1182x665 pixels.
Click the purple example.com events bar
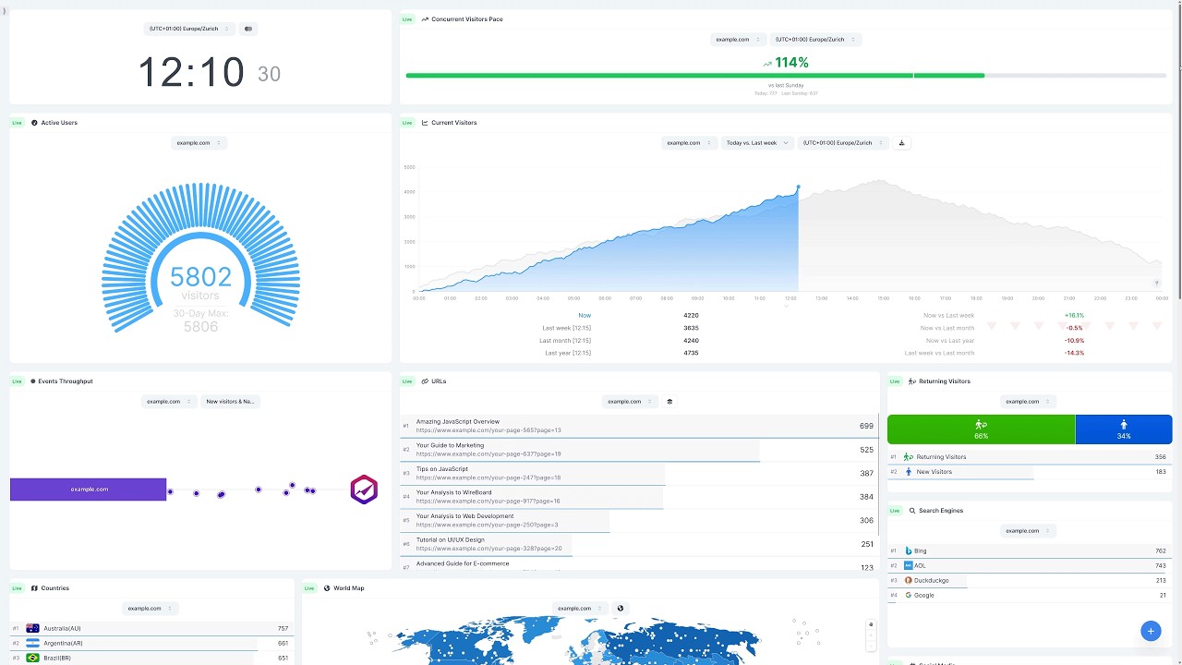[89, 490]
